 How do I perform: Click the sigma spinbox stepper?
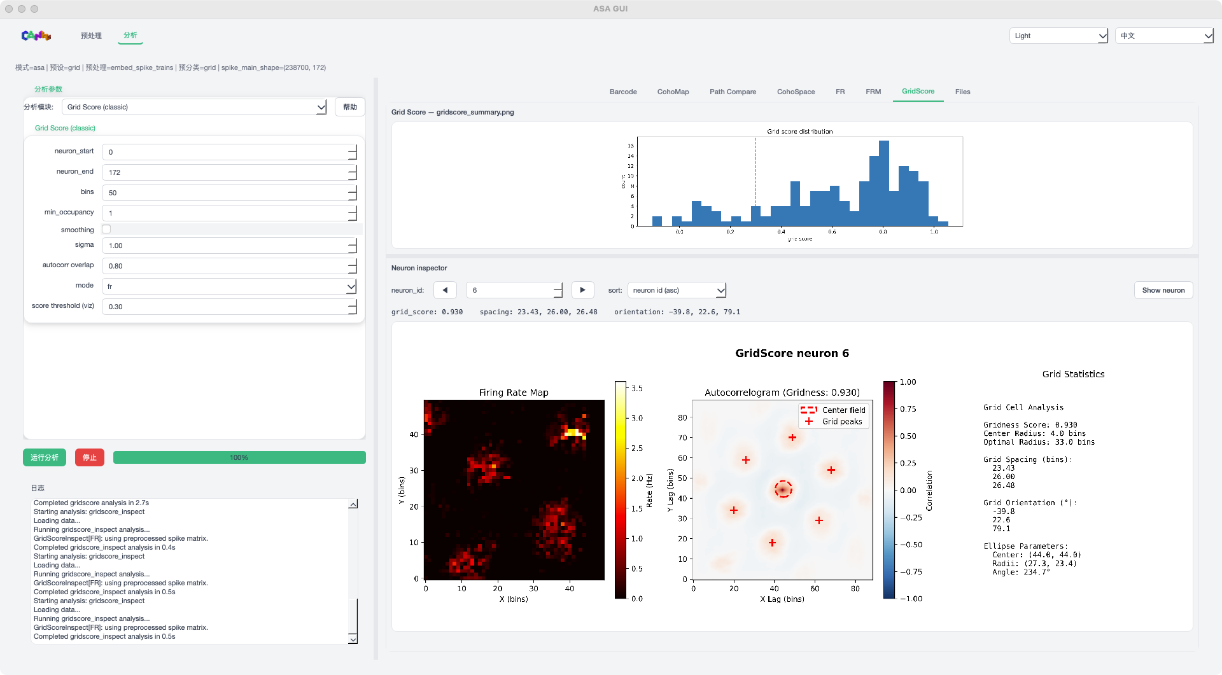point(352,246)
